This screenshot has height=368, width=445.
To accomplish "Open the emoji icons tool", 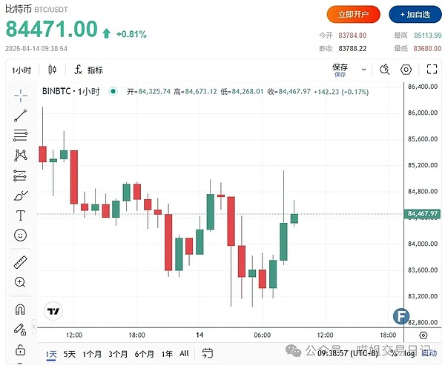I will 20,235.
